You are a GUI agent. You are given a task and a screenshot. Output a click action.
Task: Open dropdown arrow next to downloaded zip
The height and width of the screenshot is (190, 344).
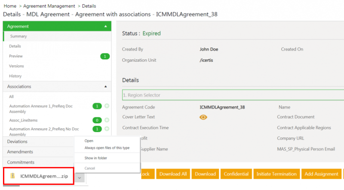80,178
